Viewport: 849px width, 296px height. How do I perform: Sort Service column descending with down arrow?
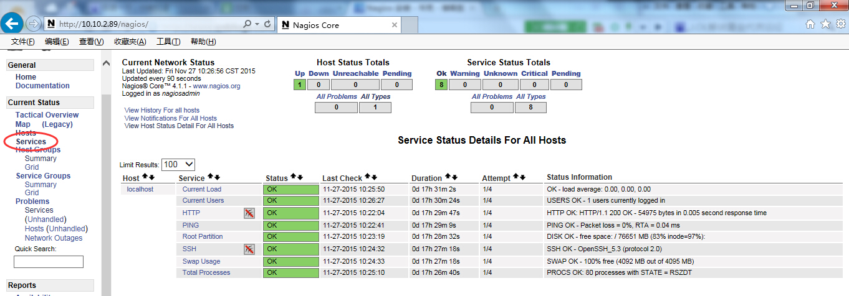pyautogui.click(x=217, y=177)
